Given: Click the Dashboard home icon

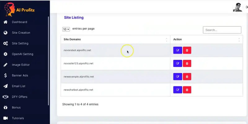Looking at the screenshot, I should 6,22.
